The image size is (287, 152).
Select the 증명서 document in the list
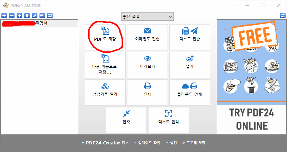(39, 23)
